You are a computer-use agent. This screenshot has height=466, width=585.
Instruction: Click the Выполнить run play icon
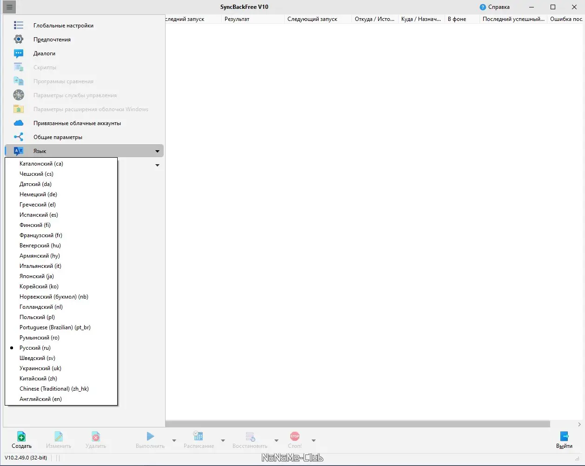(x=150, y=436)
